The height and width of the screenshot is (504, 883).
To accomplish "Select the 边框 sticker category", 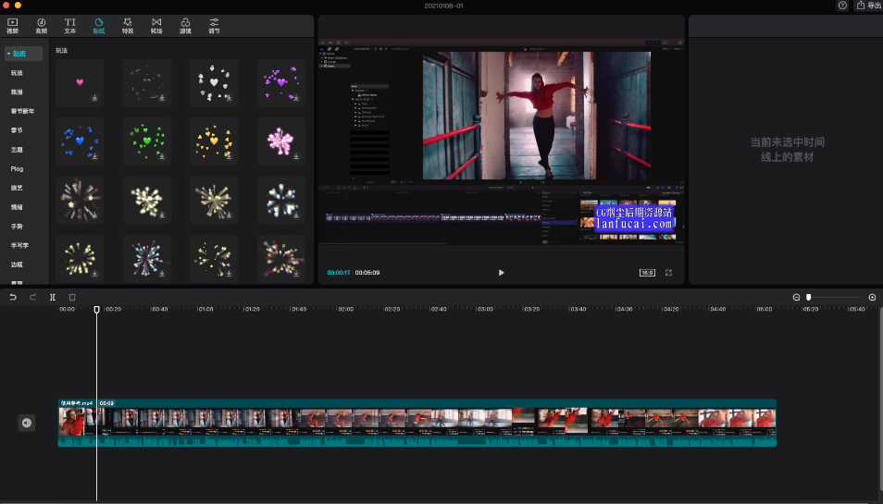I will (17, 264).
